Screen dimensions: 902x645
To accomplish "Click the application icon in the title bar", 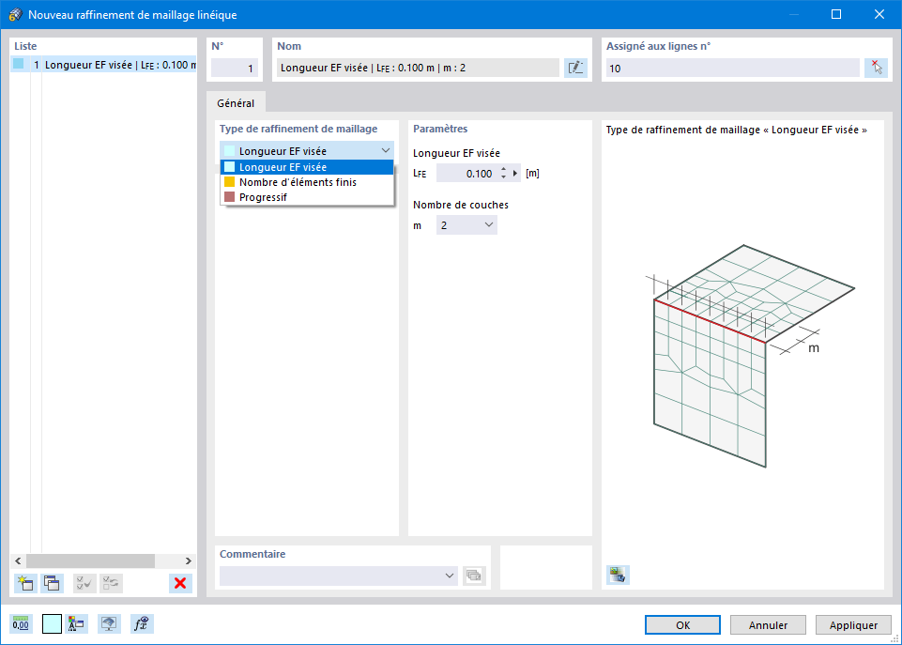I will point(16,14).
